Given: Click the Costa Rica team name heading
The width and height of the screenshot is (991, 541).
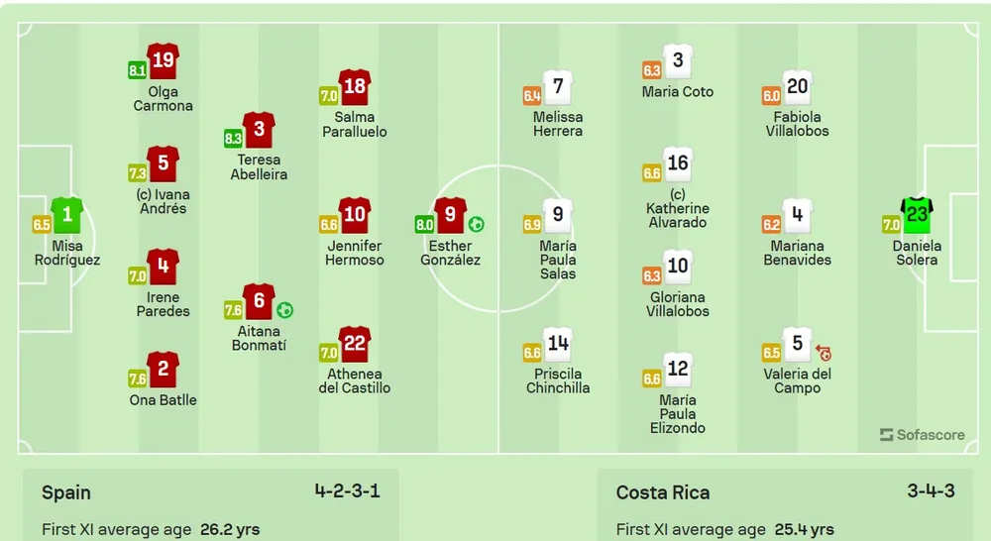Looking at the screenshot, I should [x=663, y=492].
